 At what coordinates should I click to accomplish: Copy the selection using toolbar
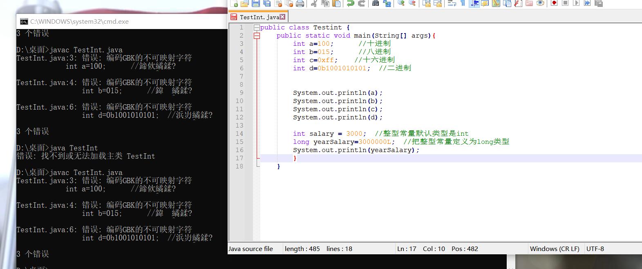point(325,3)
